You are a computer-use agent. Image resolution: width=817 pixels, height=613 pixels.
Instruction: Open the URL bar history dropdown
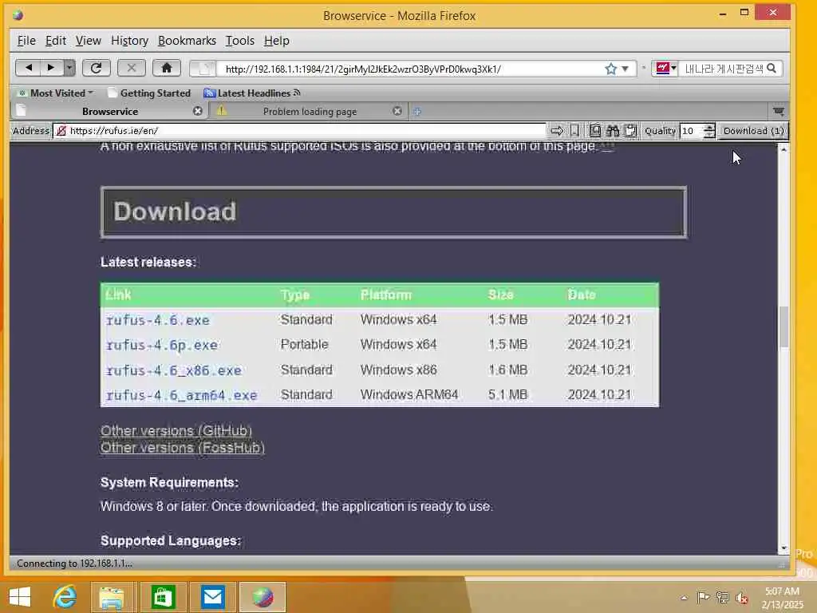click(x=625, y=69)
